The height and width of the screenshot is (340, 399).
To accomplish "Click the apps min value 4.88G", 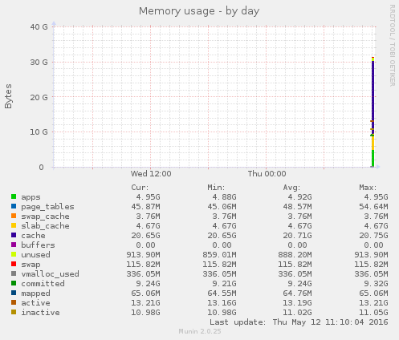I will click(224, 197).
